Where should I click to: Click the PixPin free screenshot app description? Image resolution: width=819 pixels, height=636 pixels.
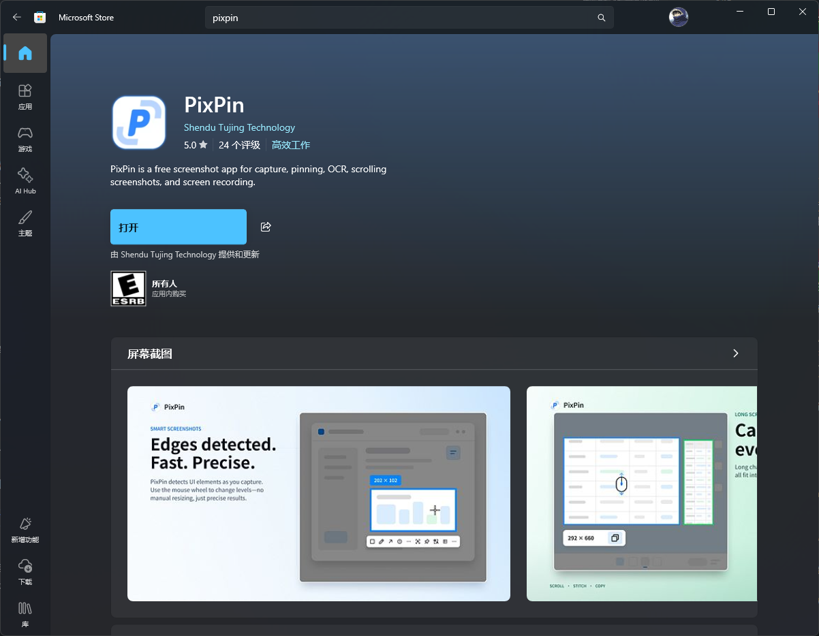249,176
